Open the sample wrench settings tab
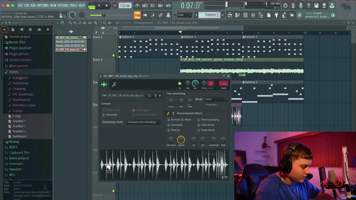Screen dimensions: 356x200 (114, 84)
